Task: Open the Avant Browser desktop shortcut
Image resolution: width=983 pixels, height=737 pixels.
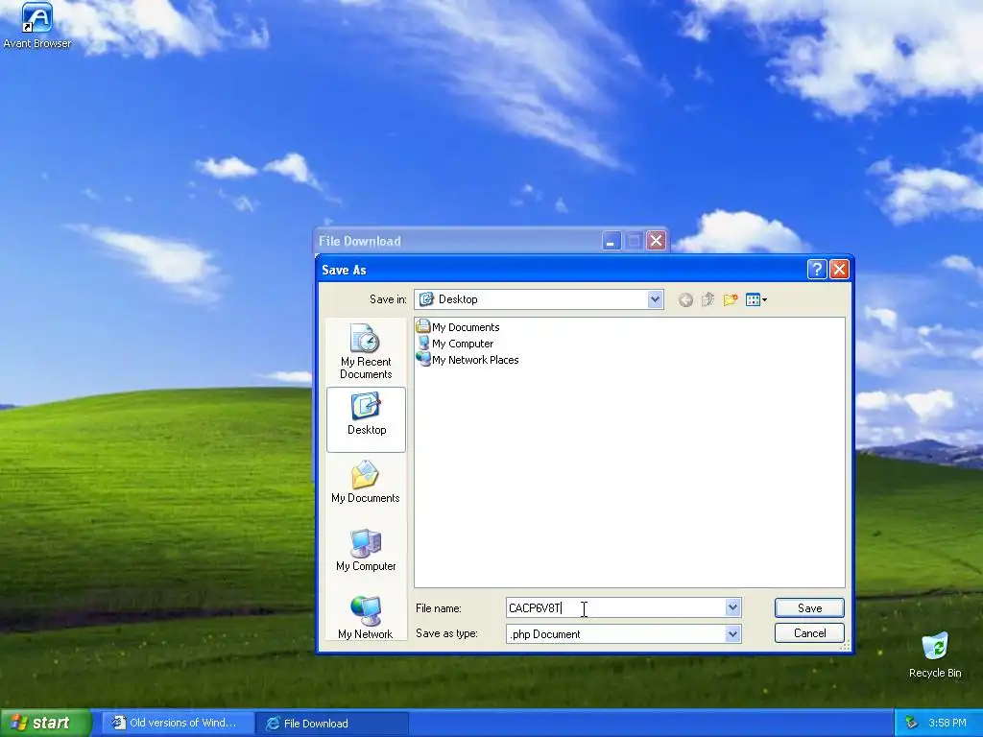Action: (x=37, y=25)
